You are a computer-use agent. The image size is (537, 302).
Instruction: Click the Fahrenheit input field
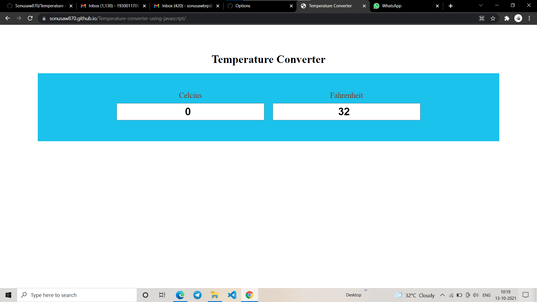(x=346, y=112)
